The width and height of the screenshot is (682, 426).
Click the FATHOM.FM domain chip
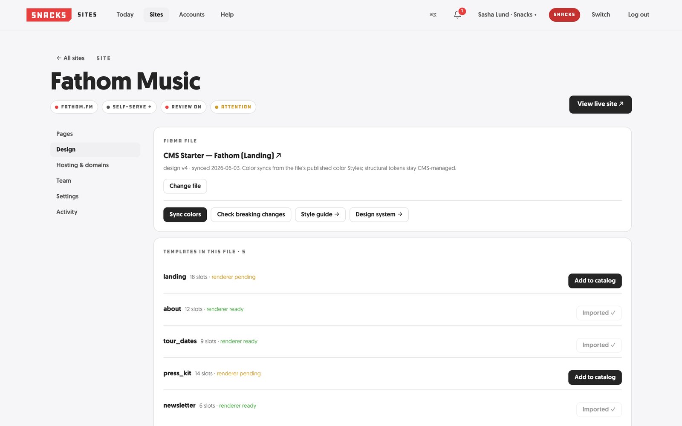click(x=74, y=107)
